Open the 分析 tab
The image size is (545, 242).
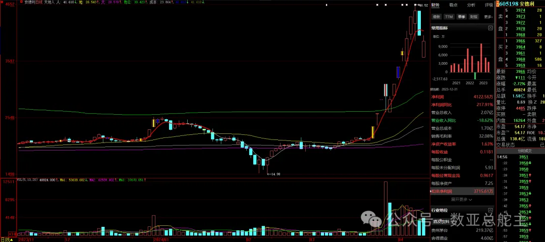[x=471, y=5]
